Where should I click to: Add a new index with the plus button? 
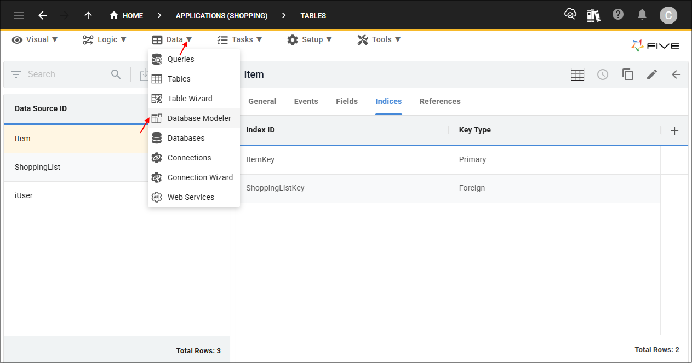tap(674, 130)
